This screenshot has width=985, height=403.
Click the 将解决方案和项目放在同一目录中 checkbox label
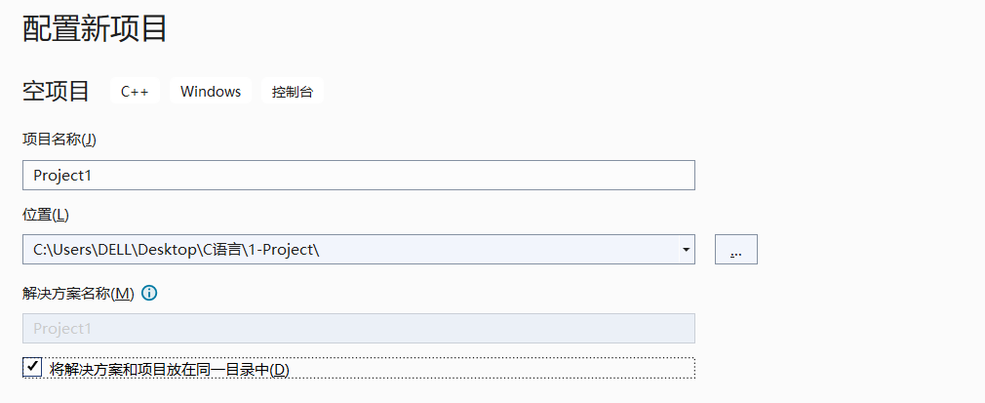(170, 369)
